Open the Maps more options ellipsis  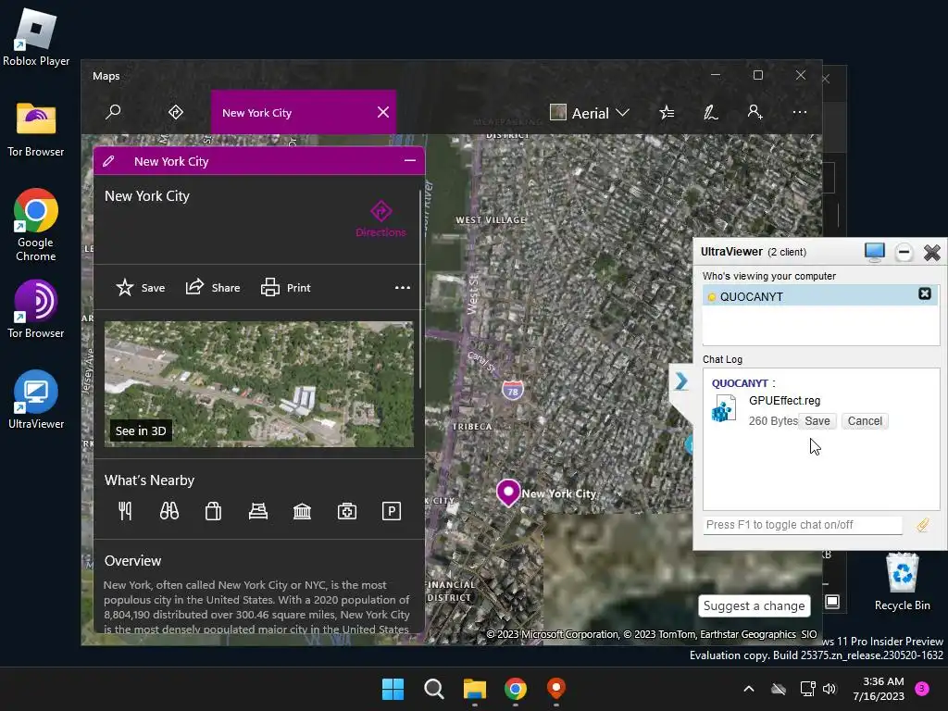(x=799, y=112)
